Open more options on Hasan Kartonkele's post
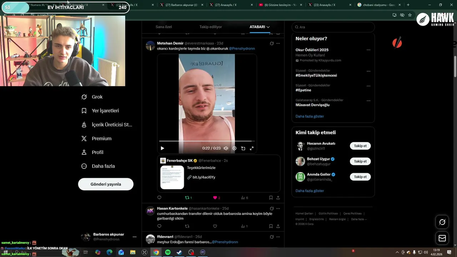 pos(278,208)
